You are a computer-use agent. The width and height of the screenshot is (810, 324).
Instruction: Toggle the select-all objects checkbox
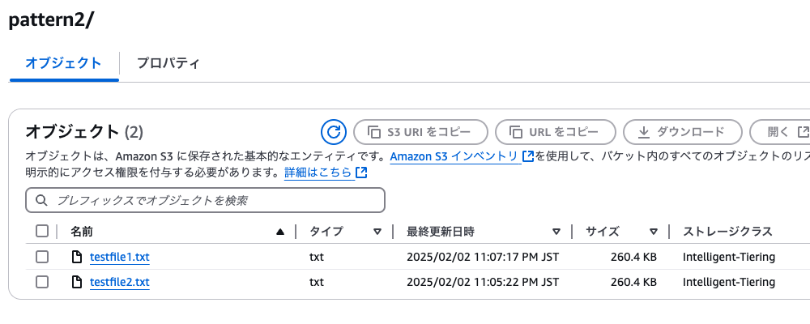click(x=42, y=231)
